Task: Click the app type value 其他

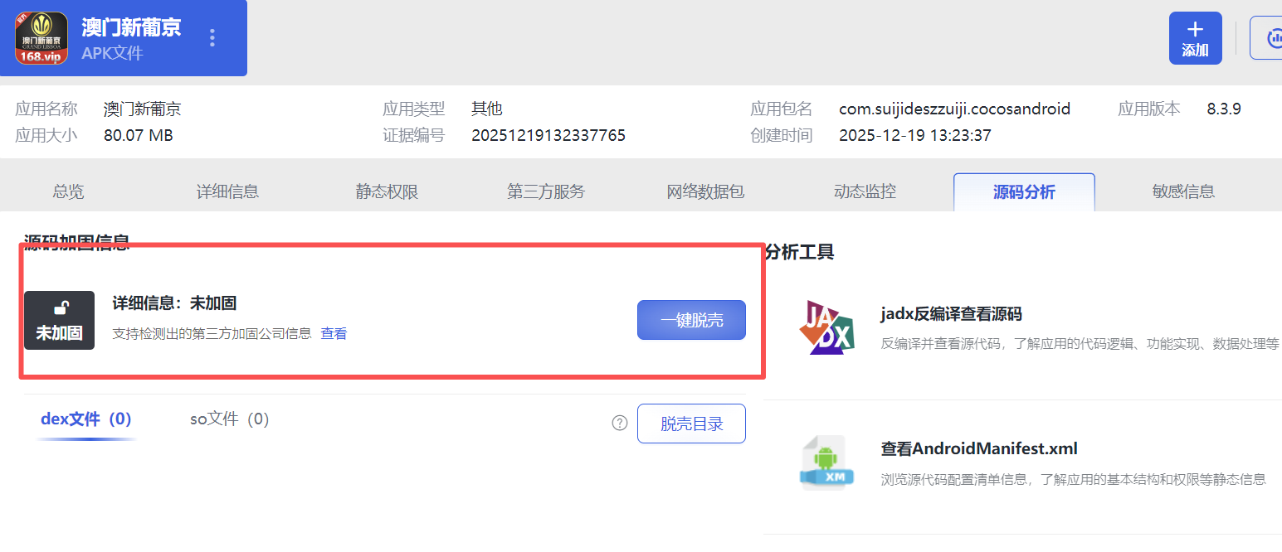Action: pyautogui.click(x=487, y=109)
